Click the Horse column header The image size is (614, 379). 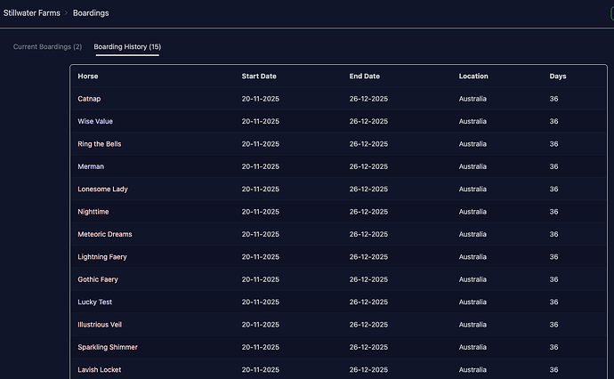[x=88, y=77]
